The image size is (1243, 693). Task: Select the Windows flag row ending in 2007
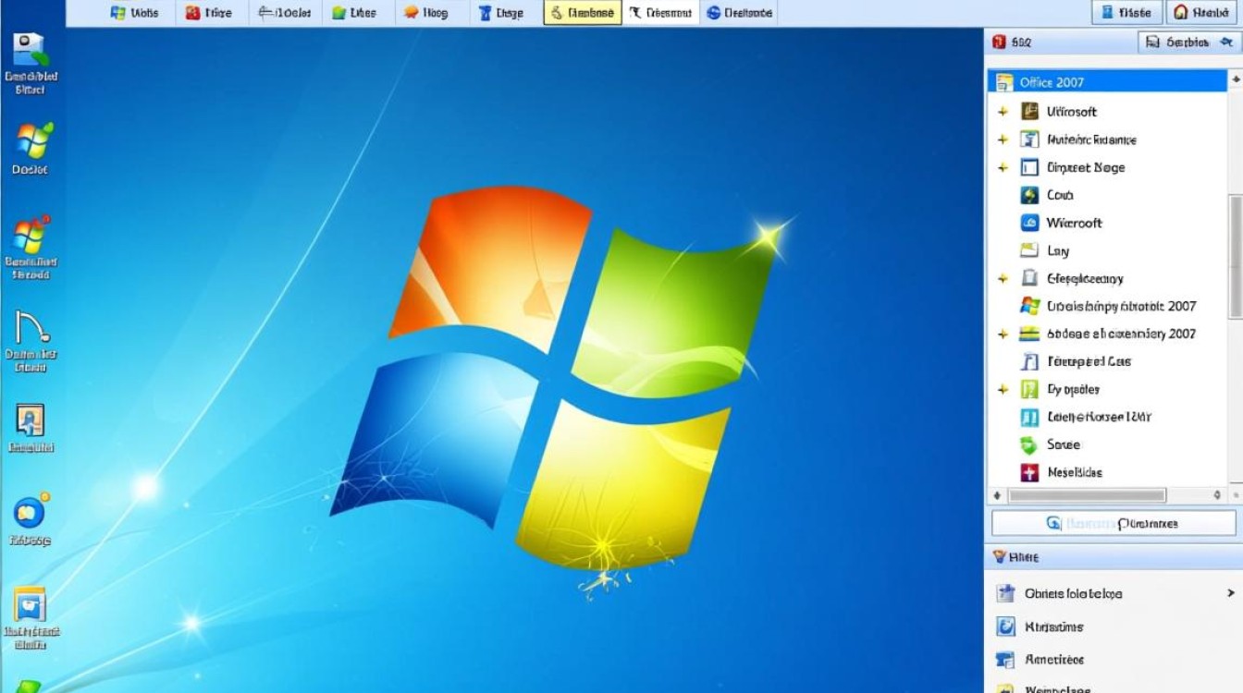point(1107,306)
